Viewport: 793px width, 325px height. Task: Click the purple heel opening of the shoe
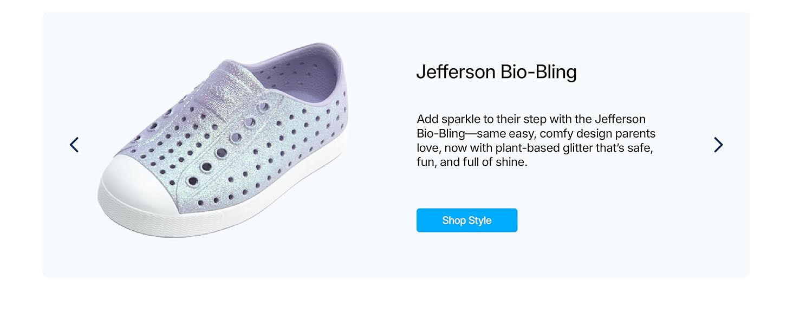[x=303, y=76]
